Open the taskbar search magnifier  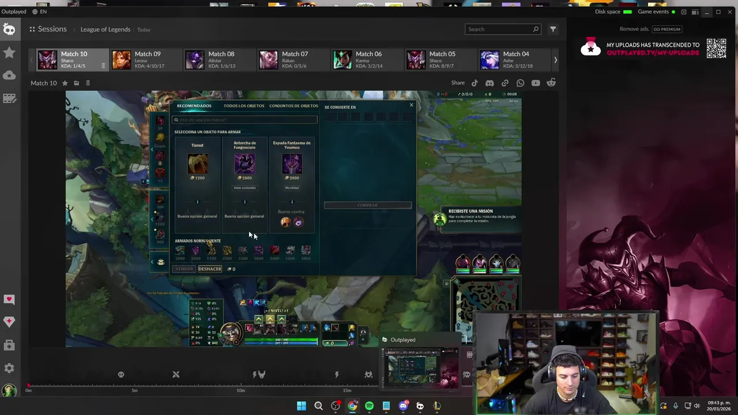coord(318,406)
